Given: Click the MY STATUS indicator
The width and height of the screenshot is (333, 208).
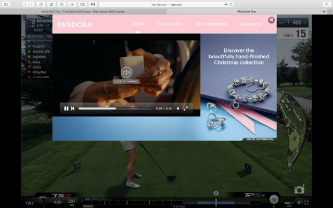Looking at the screenshot, I should [x=40, y=36].
